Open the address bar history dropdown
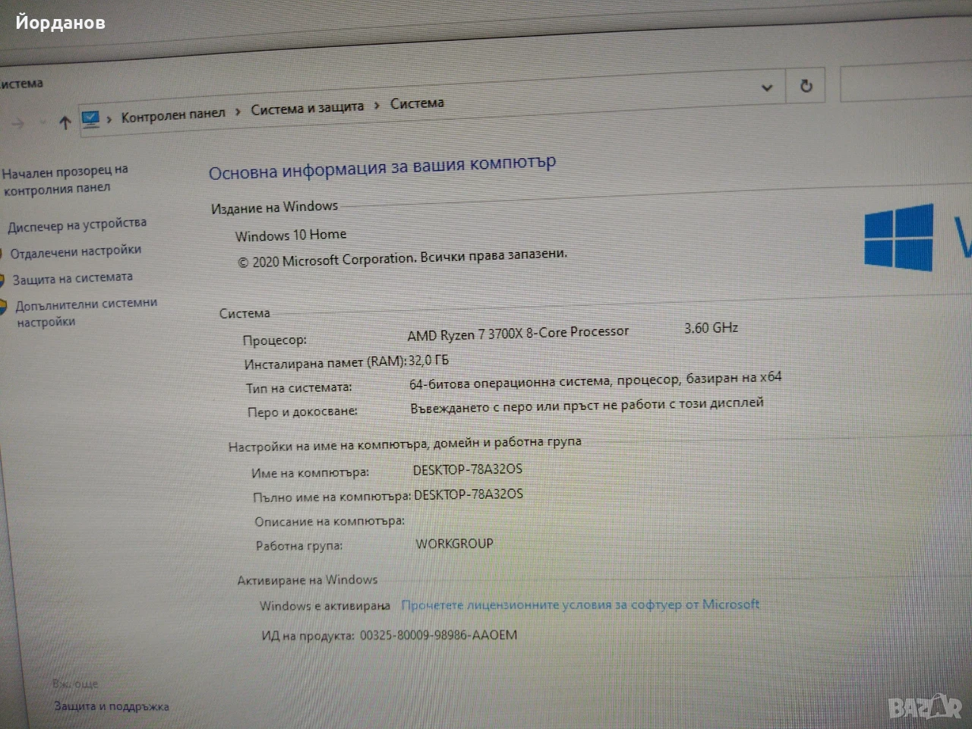 (x=767, y=87)
